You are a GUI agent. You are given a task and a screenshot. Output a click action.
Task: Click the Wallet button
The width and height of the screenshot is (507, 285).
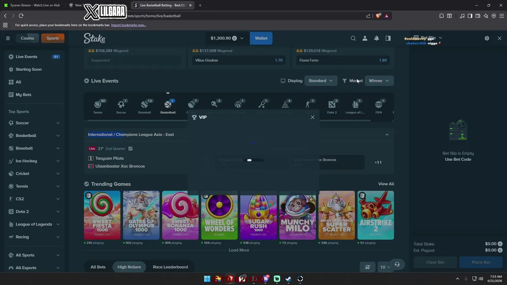point(261,38)
